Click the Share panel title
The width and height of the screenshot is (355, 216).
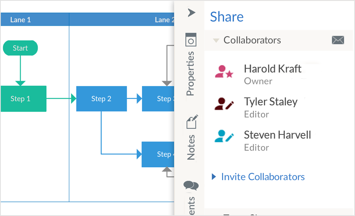[x=226, y=17]
